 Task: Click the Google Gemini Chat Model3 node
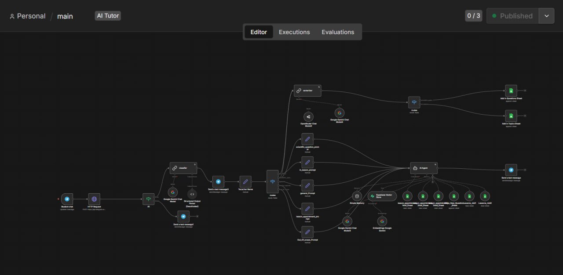(x=347, y=221)
